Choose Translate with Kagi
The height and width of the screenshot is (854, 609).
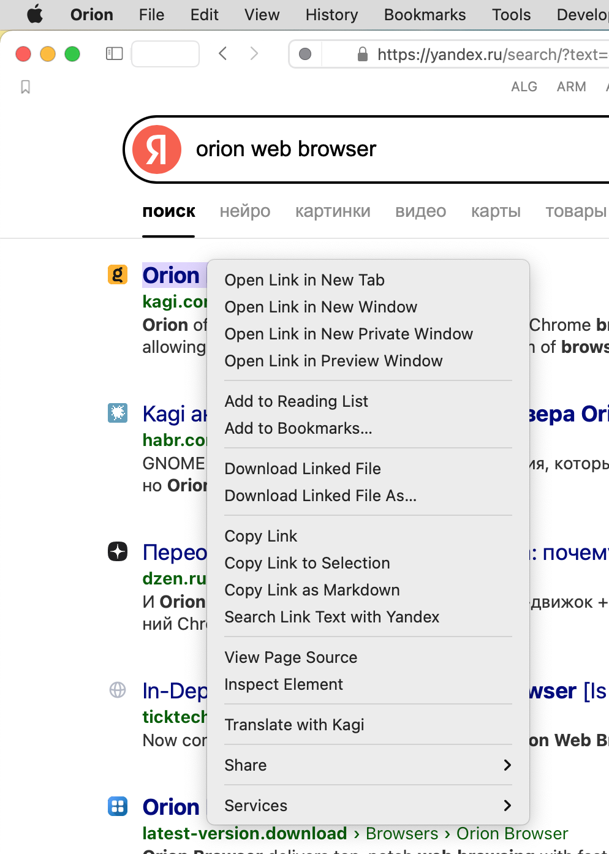point(294,725)
